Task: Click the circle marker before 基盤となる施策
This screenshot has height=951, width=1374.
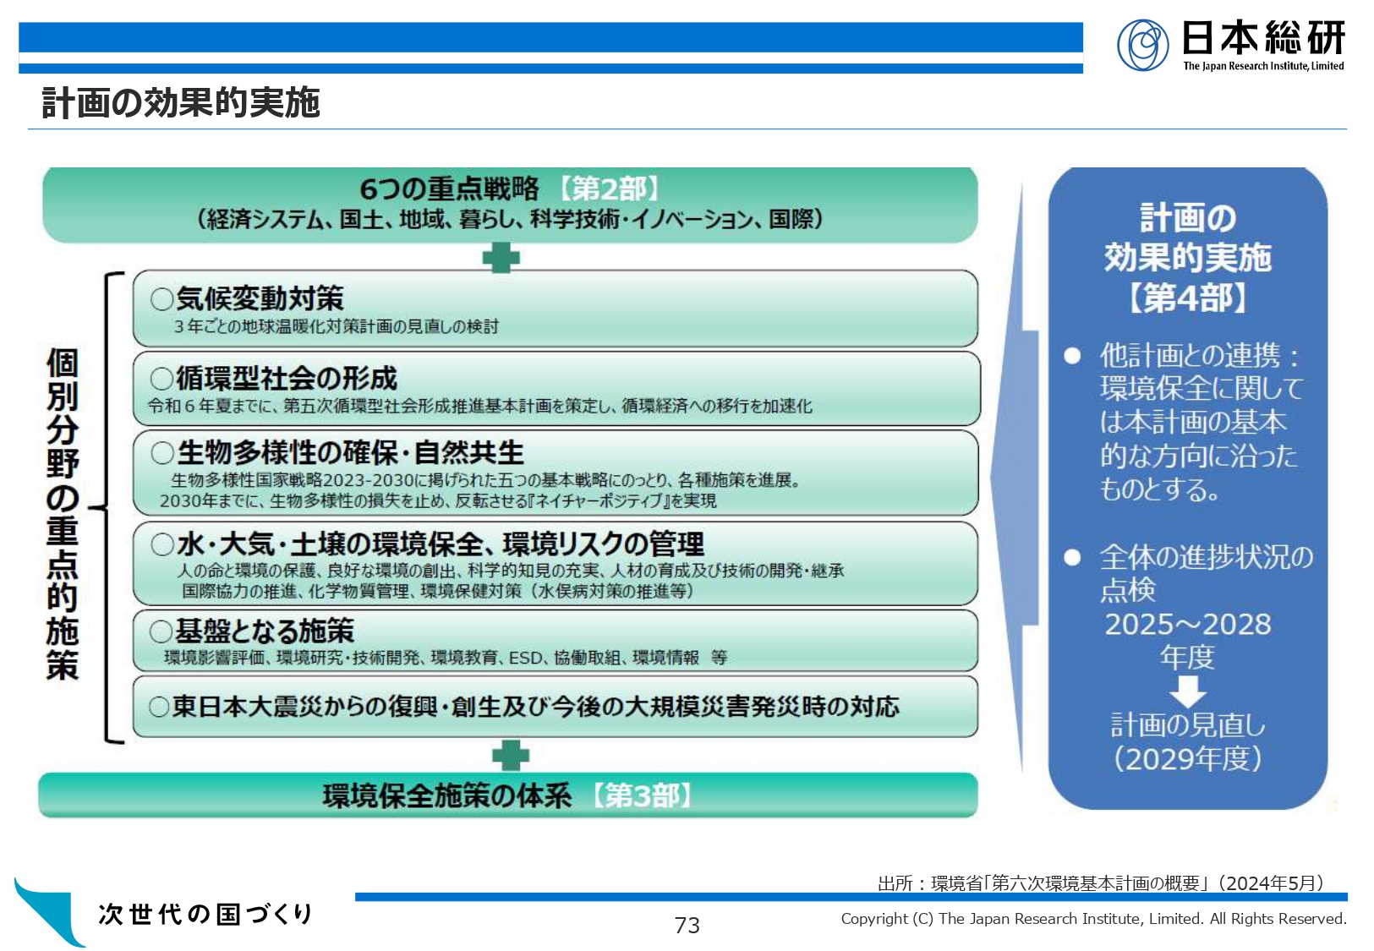Action: (x=161, y=631)
